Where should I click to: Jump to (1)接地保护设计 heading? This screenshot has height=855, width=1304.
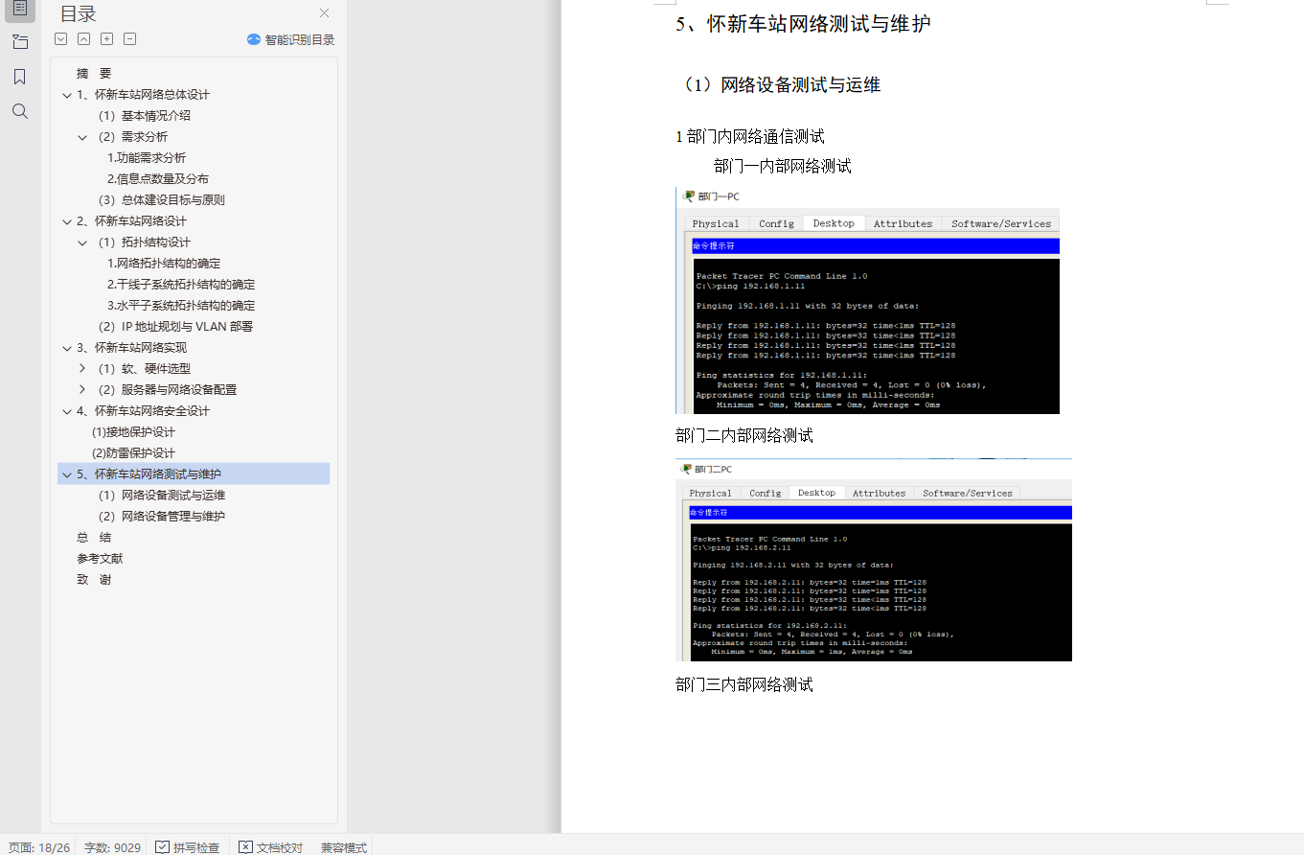(133, 432)
